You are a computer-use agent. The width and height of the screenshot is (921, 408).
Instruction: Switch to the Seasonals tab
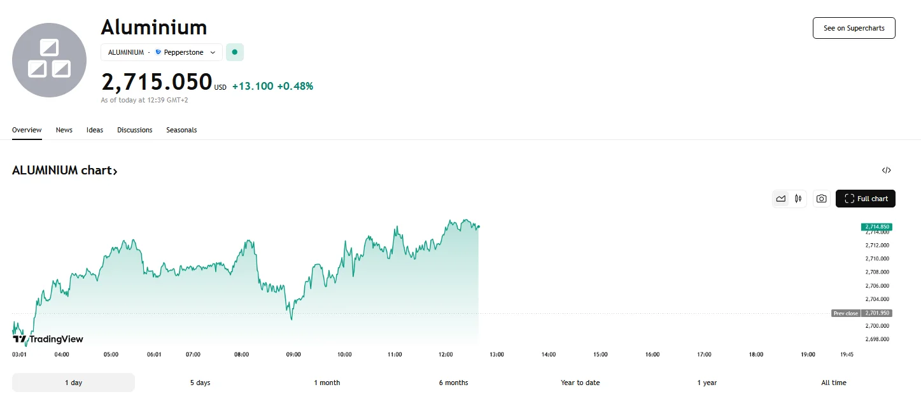tap(181, 130)
